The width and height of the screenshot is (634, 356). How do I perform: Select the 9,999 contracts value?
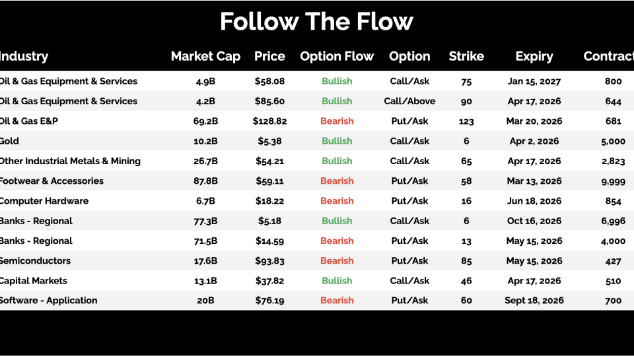coord(613,181)
